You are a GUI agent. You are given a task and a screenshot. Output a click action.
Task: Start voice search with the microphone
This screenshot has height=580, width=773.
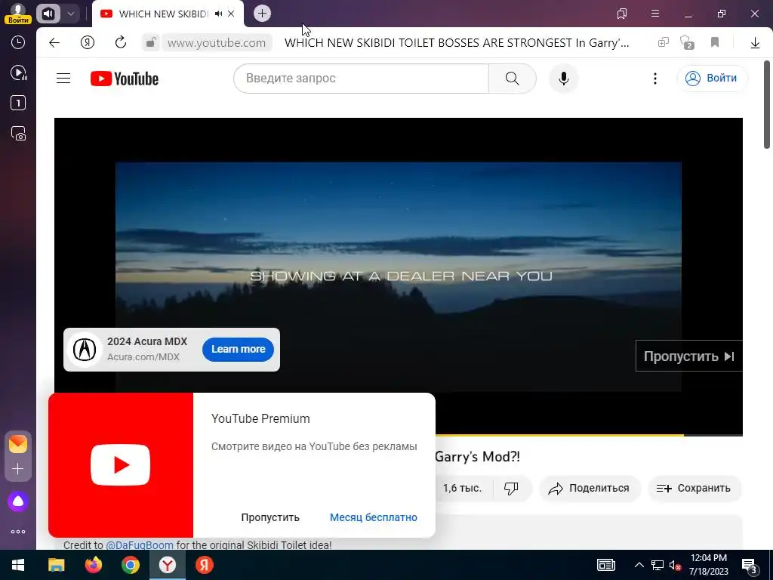tap(563, 79)
